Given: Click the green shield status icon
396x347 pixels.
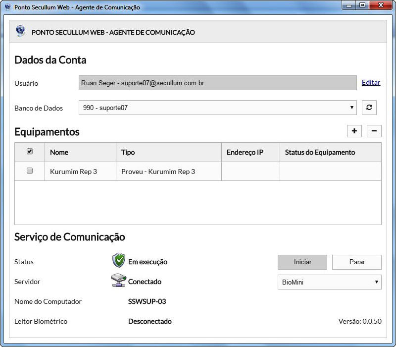Looking at the screenshot, I should 118,261.
